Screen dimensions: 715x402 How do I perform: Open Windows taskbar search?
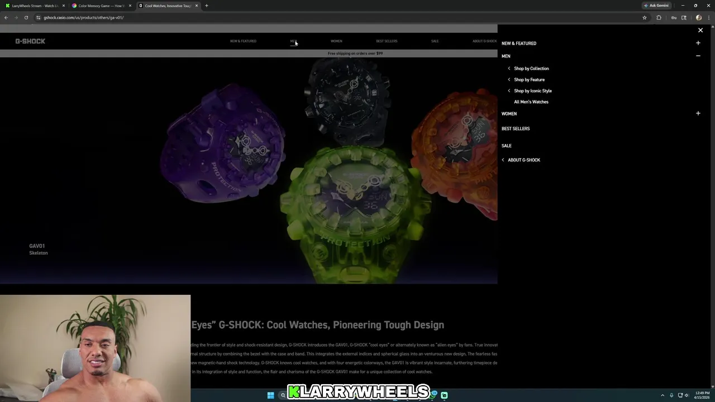pyautogui.click(x=283, y=395)
